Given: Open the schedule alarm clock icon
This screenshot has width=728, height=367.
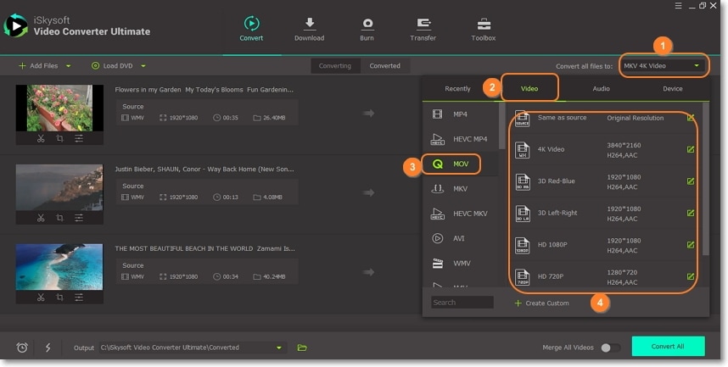Looking at the screenshot, I should coord(22,348).
